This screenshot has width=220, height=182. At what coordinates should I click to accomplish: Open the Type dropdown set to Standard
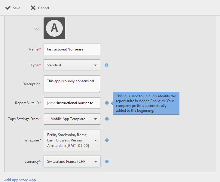pyautogui.click(x=72, y=65)
